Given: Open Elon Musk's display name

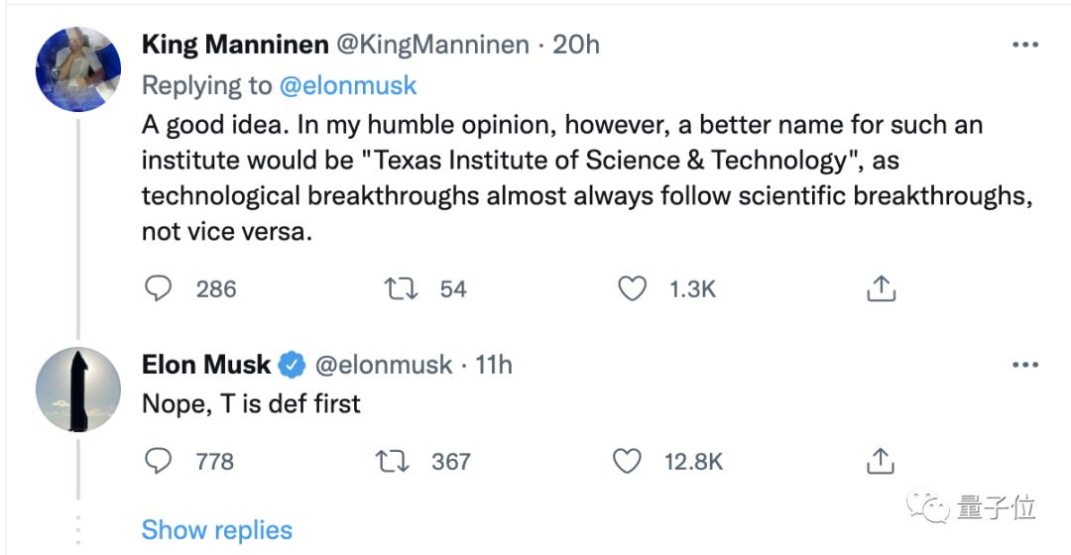Looking at the screenshot, I should coord(206,365).
